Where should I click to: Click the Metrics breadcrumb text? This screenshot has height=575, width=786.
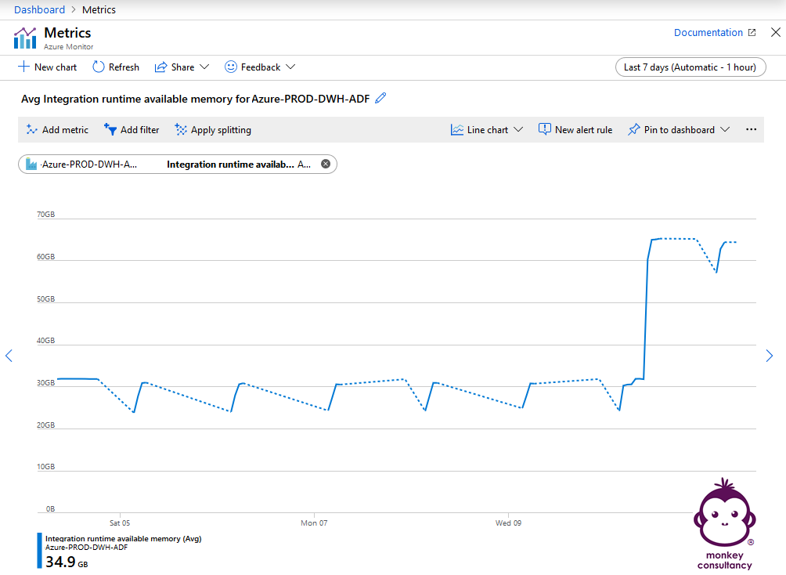99,9
